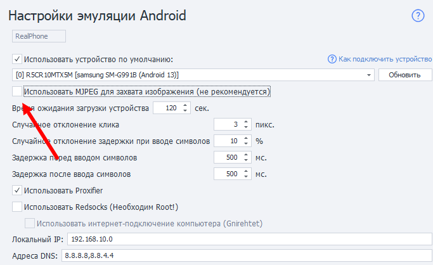Decrease device loading wait time
The image size is (433, 265).
click(185, 111)
